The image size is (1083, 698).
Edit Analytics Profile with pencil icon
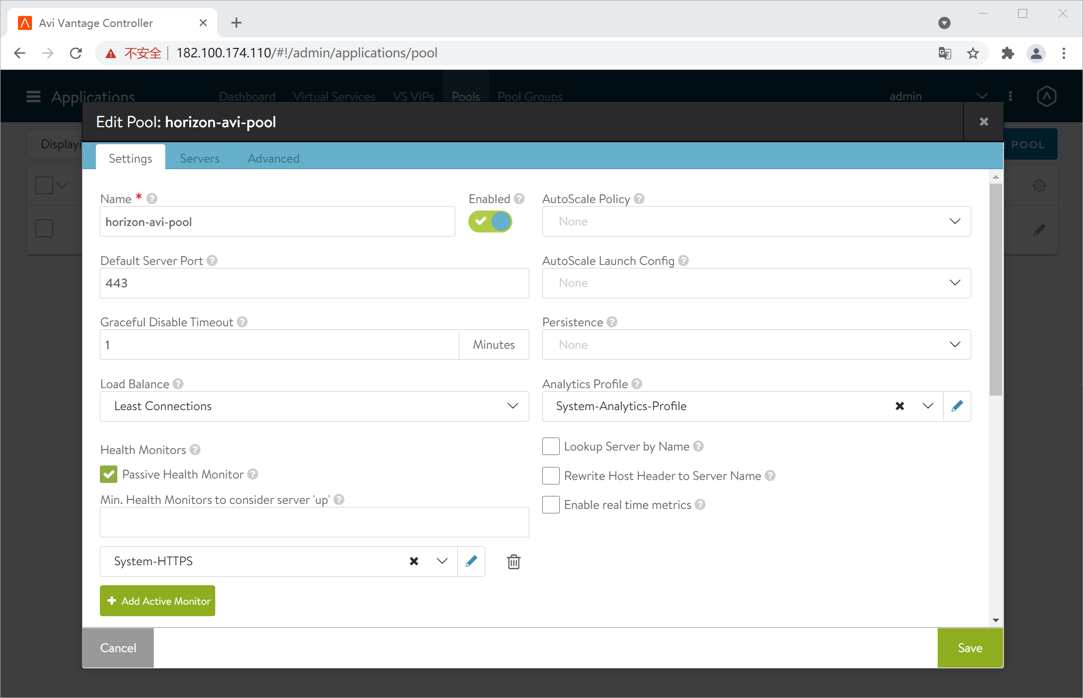(x=957, y=406)
